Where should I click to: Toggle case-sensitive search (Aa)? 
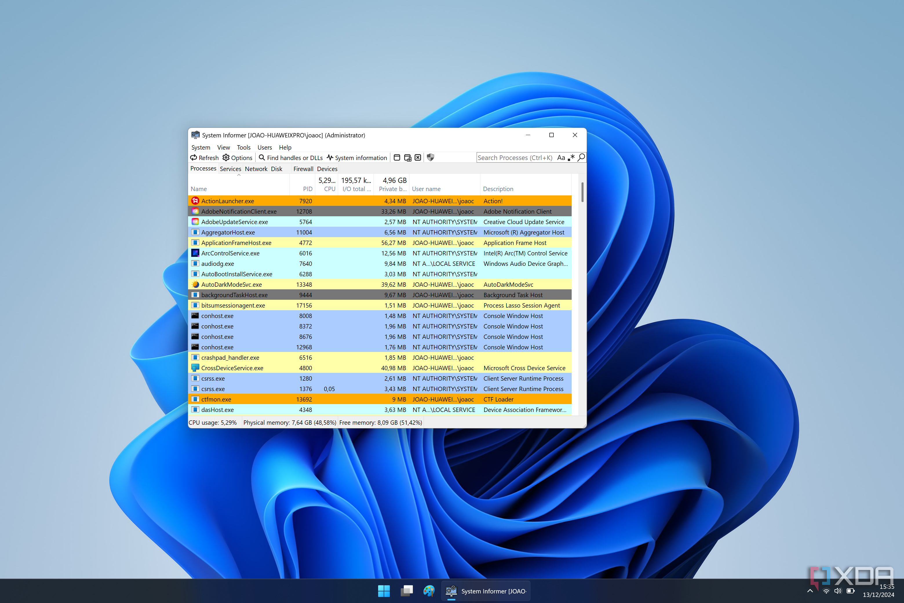tap(561, 158)
